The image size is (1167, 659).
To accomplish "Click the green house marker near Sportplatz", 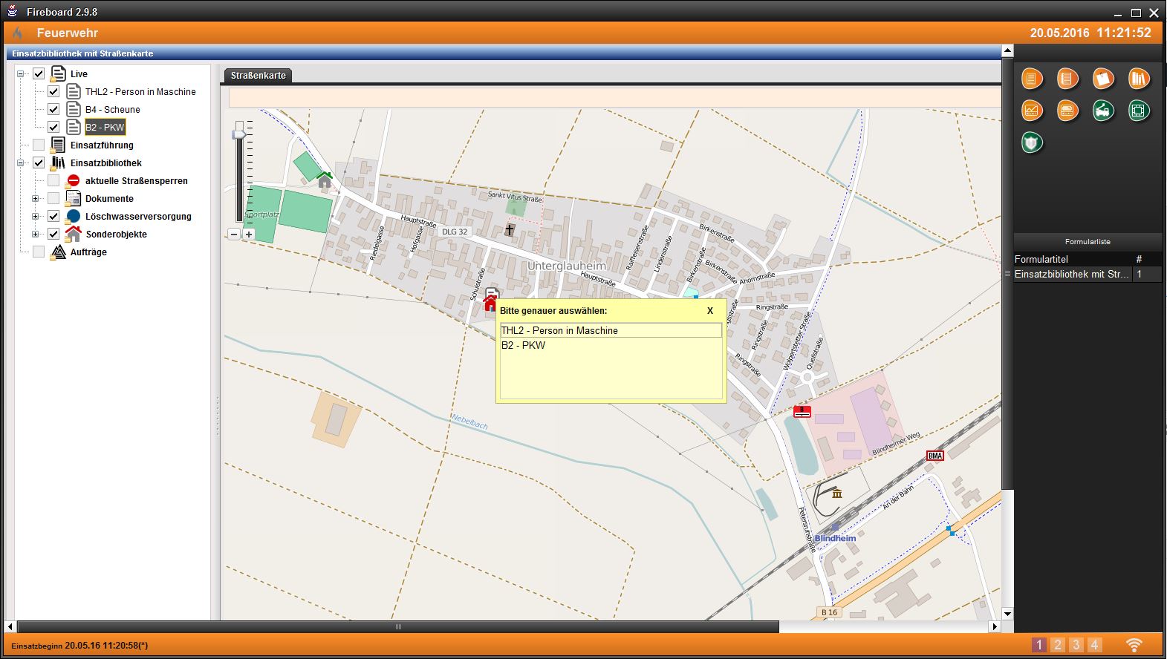I will (324, 180).
